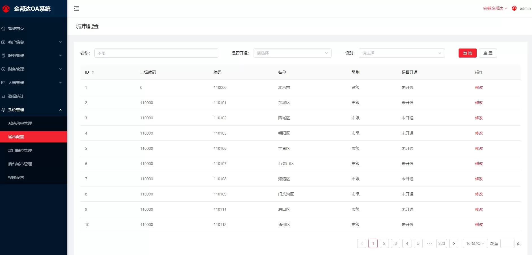Click the 数据统计 chart icon
The width and height of the screenshot is (532, 255).
3,96
